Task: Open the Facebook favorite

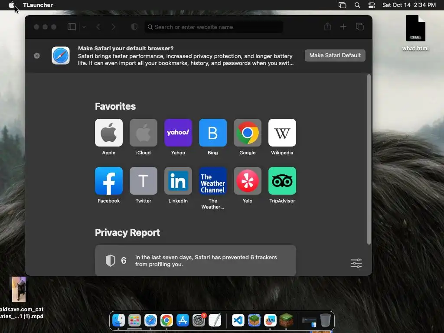Action: point(109,181)
